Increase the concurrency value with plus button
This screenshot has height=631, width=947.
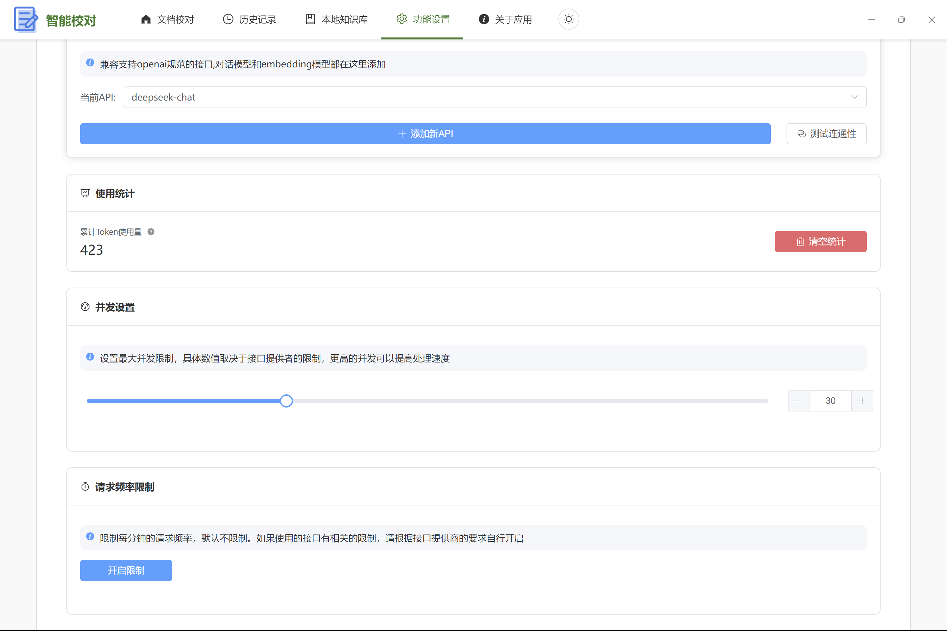pyautogui.click(x=862, y=401)
